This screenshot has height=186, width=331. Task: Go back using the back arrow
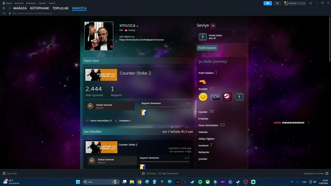(x=4, y=8)
